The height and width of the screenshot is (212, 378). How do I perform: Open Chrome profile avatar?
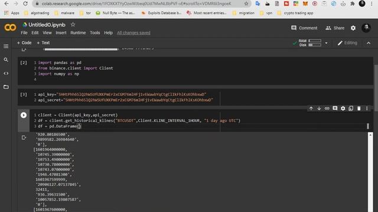(362, 4)
